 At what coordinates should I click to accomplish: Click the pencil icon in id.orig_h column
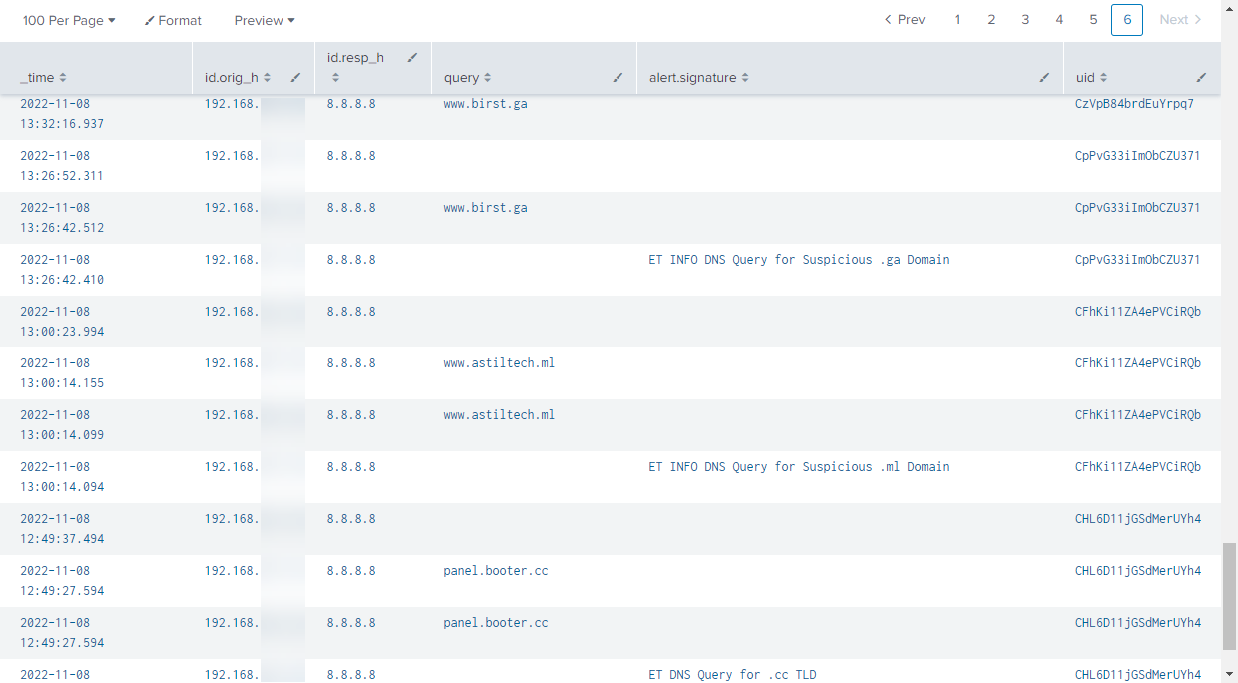295,78
